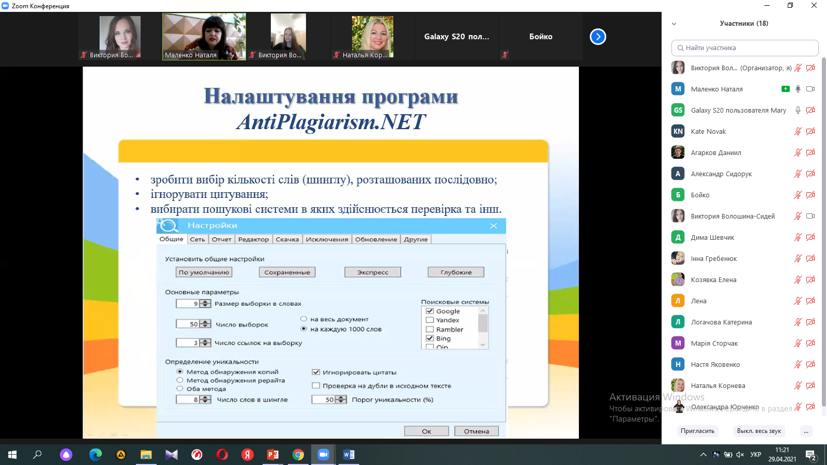This screenshot has width=827, height=465.
Task: Select the 'на весь документ' radio button
Action: (x=304, y=319)
